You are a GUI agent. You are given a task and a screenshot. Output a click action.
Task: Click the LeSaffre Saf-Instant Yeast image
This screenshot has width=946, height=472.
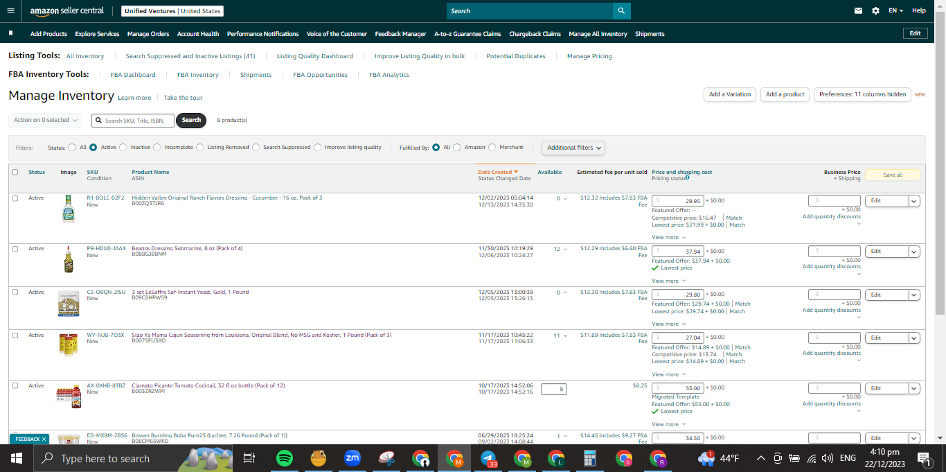[69, 303]
